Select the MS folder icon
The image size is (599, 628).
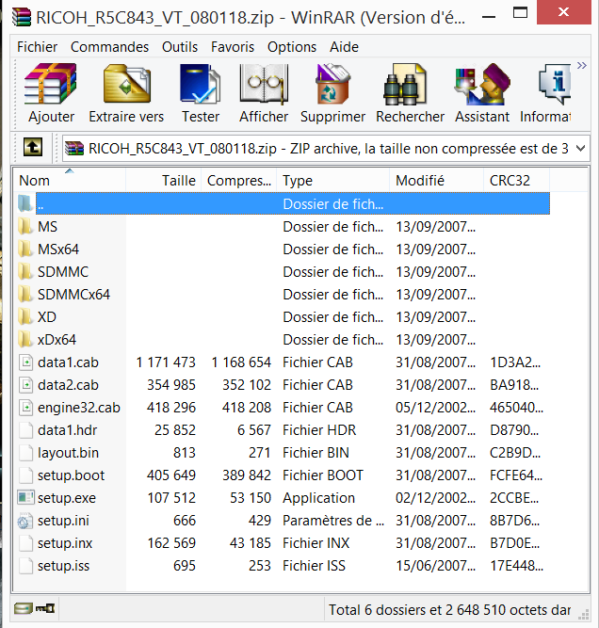pyautogui.click(x=25, y=226)
